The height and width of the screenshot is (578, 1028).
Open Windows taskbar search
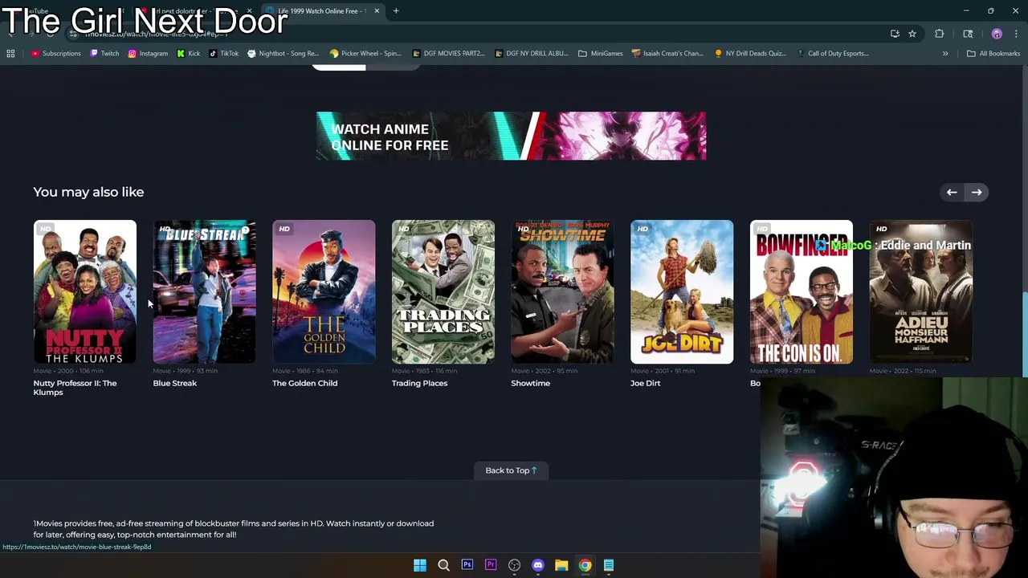point(443,565)
